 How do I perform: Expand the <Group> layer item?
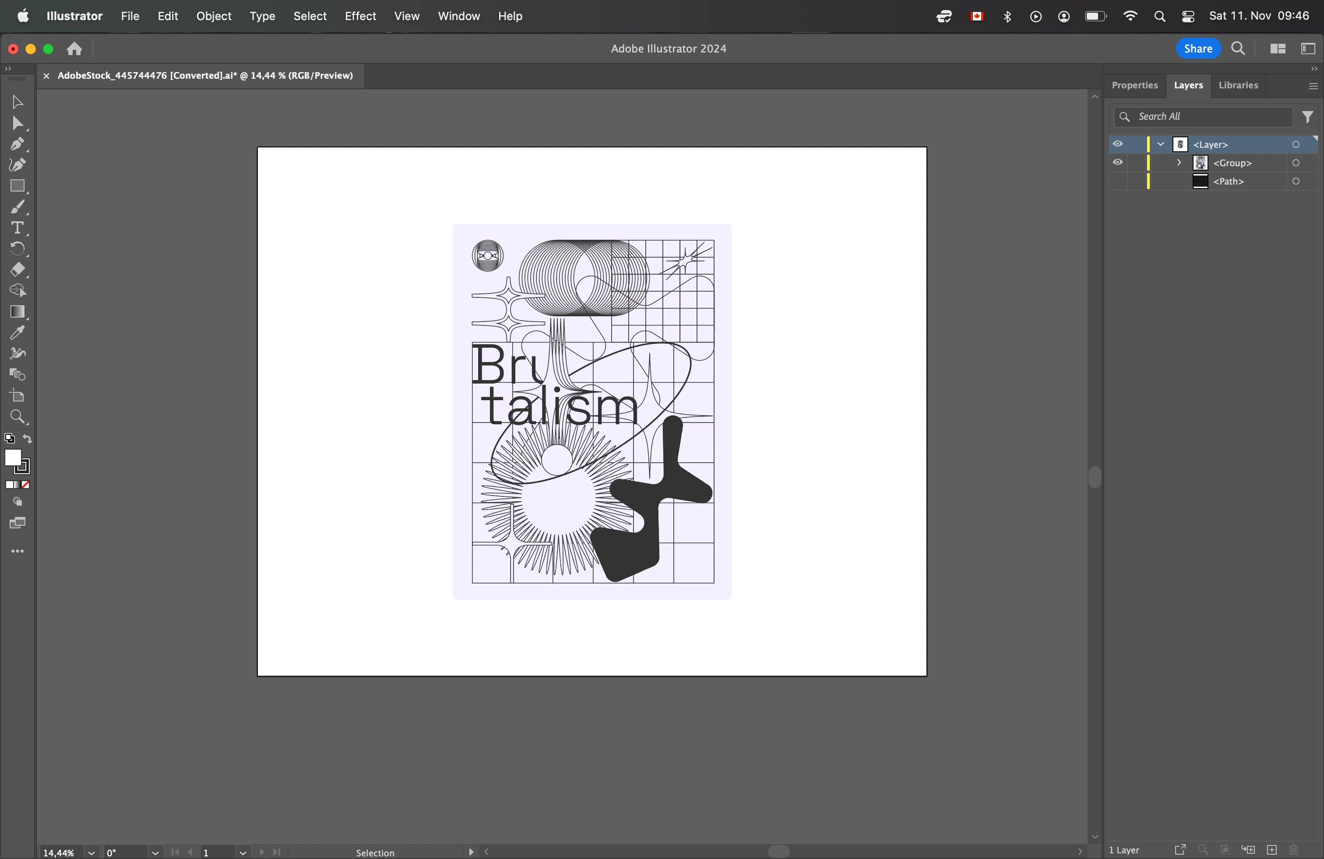1179,163
